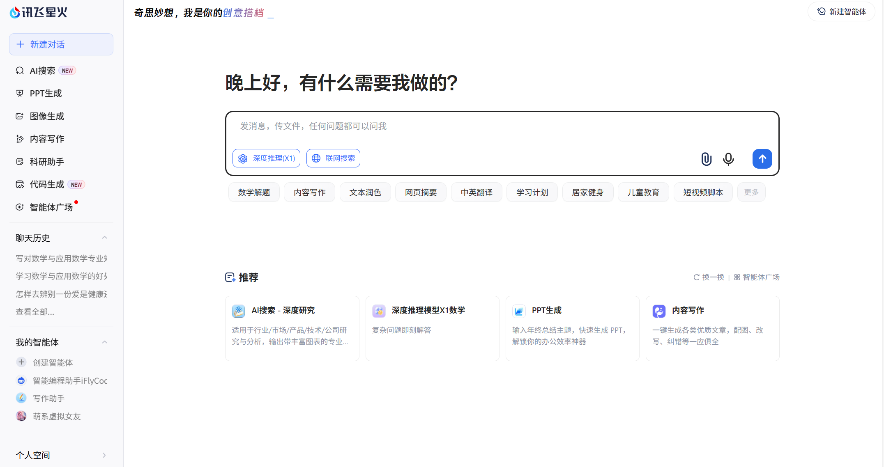The height and width of the screenshot is (467, 884).
Task: Open the 代码生成 tool
Action: click(x=45, y=184)
